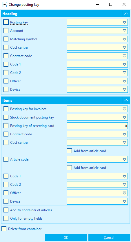131x242 pixels.
Task: Open lookup icon in Article code field
Action: click(x=125, y=159)
